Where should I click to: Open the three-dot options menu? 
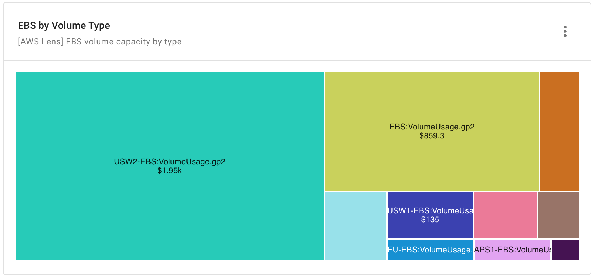[x=565, y=31]
